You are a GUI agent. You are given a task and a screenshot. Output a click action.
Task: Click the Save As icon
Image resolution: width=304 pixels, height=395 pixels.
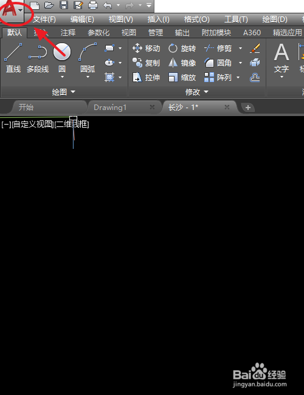click(78, 5)
